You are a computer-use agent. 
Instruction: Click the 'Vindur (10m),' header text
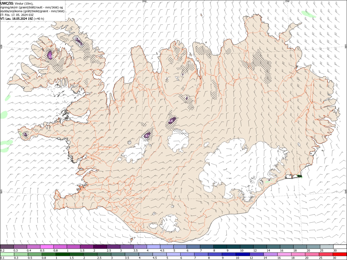24,3
